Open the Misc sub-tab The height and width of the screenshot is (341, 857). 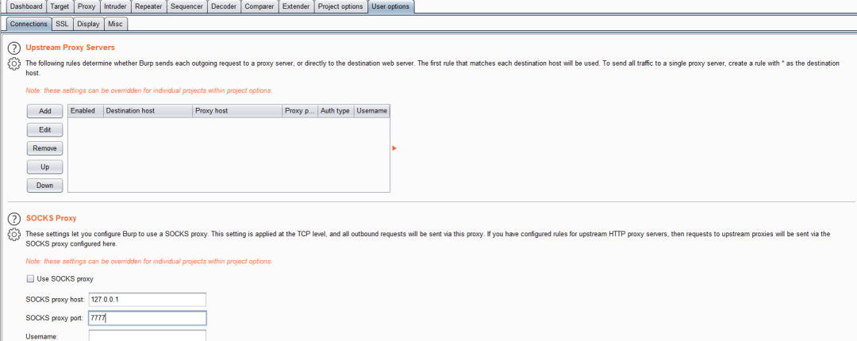click(115, 24)
